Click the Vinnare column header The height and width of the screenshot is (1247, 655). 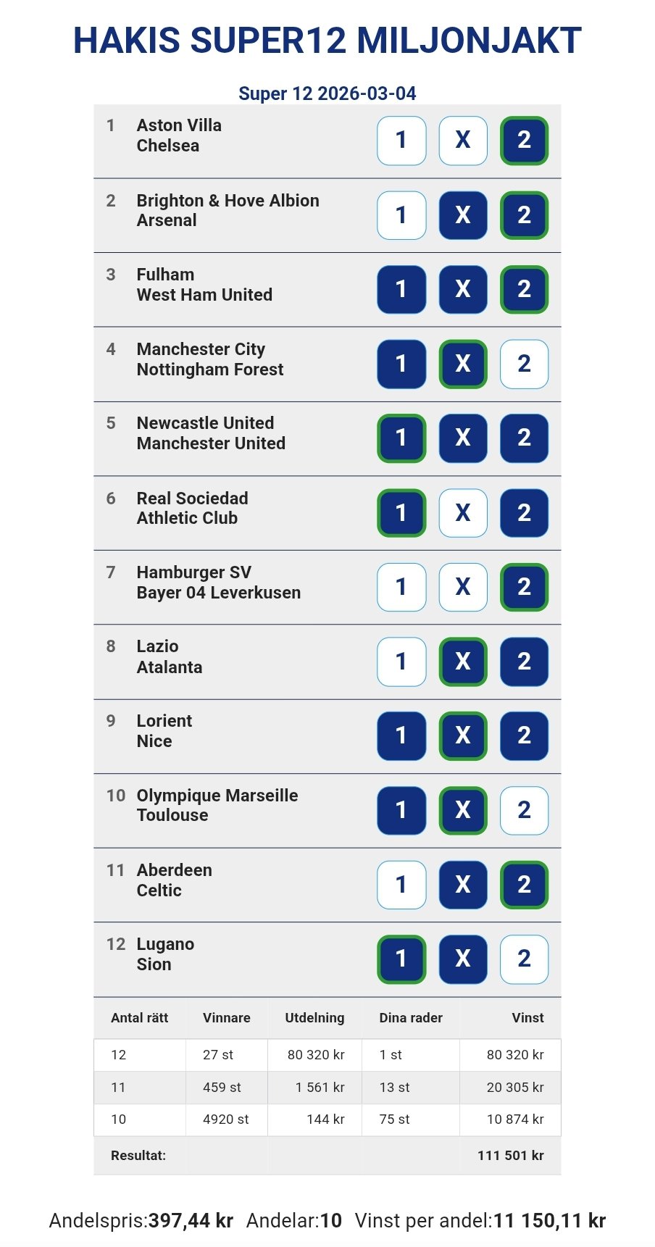point(227,1018)
